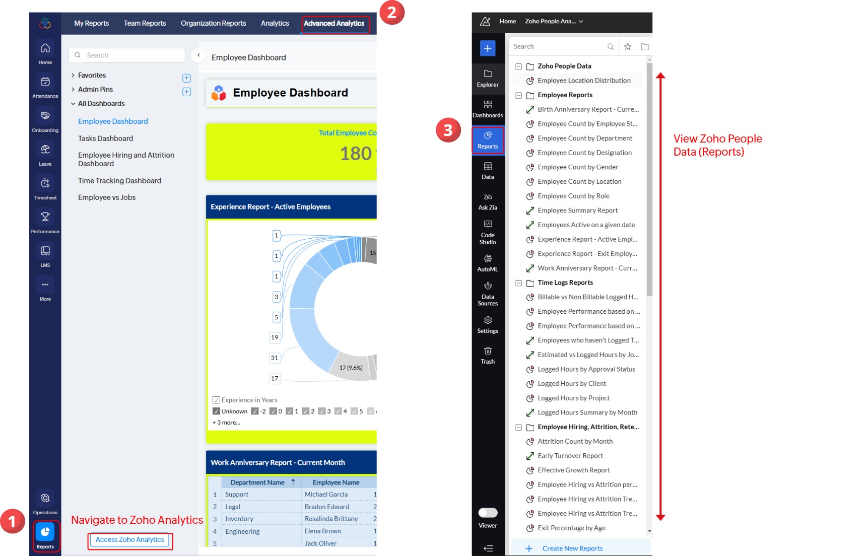868x556 pixels.
Task: Open Explorer in Analytics sidebar
Action: pyautogui.click(x=488, y=79)
